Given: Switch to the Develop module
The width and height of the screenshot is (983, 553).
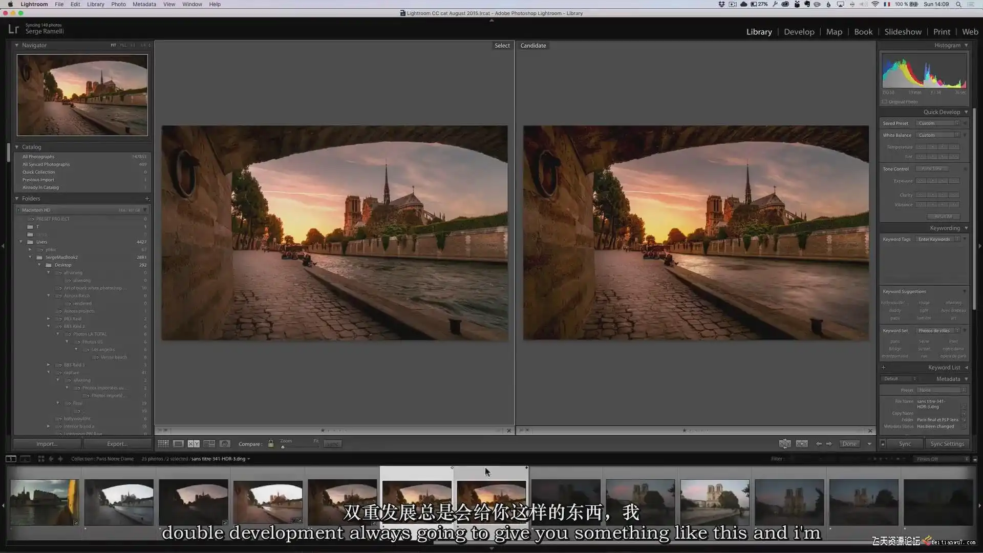Looking at the screenshot, I should click(x=799, y=32).
